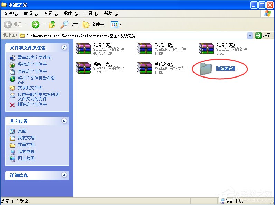Click the 删除这个文件夹 link
This screenshot has width=275, height=205.
[32, 104]
